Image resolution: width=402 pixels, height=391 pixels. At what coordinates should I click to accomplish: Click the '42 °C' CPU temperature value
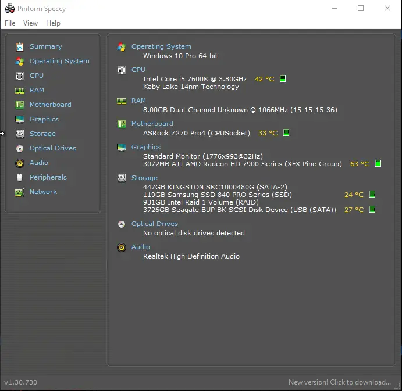click(264, 79)
